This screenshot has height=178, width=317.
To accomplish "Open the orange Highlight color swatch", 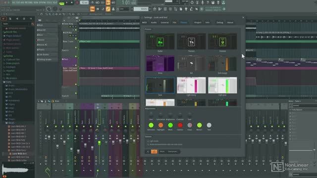I will click(x=160, y=125).
